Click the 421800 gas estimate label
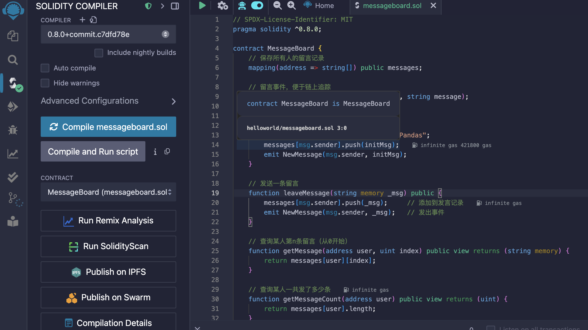The image size is (588, 330). (x=476, y=145)
